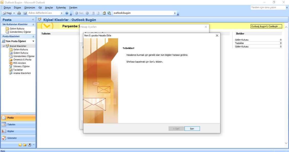Click the blue Help question mark icon
Screen dimensions: 289x152
point(67,13)
